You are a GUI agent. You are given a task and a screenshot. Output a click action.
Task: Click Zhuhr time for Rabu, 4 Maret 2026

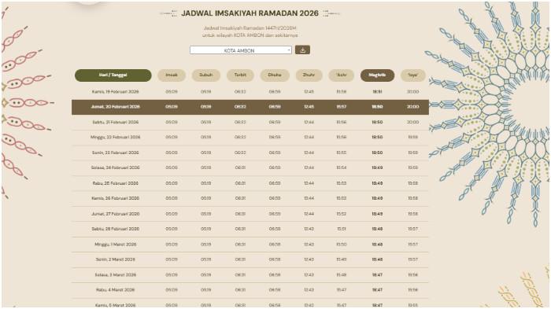pos(309,290)
